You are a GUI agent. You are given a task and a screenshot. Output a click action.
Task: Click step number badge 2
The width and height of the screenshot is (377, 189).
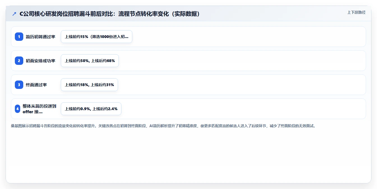point(19,61)
